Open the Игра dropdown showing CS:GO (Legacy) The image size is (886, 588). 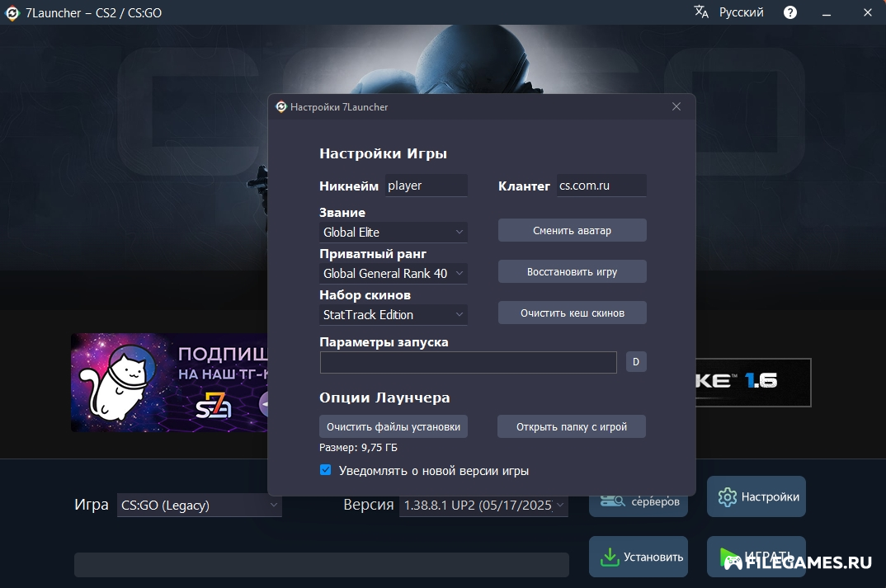200,505
